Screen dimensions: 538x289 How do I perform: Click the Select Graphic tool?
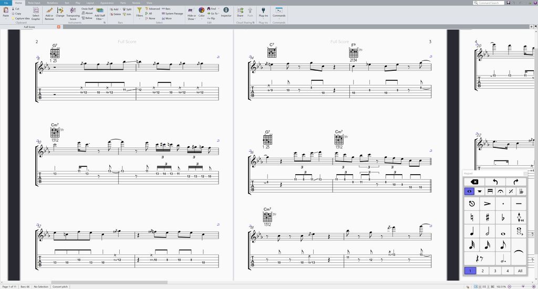click(36, 13)
